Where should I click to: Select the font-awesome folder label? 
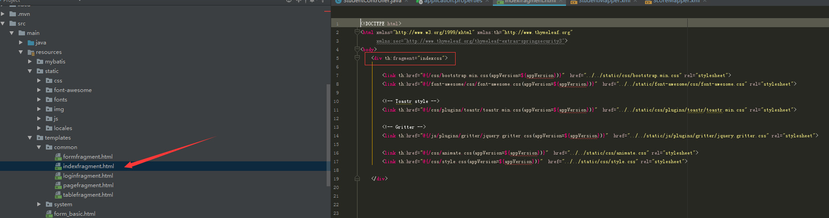pyautogui.click(x=73, y=90)
